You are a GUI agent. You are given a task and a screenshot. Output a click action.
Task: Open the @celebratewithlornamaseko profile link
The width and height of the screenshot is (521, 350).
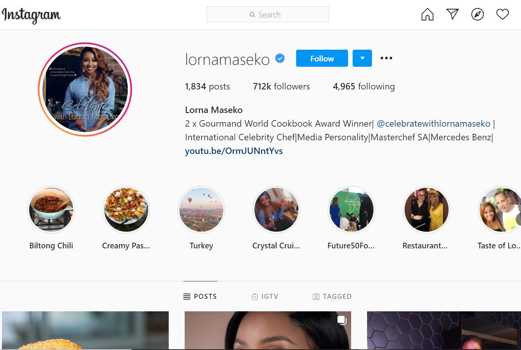(x=433, y=124)
